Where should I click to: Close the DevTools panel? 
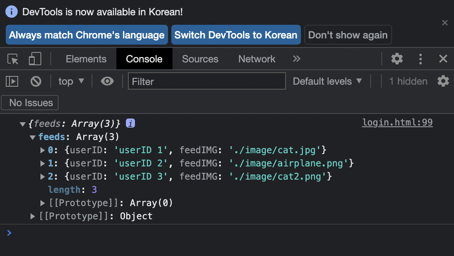pyautogui.click(x=443, y=59)
